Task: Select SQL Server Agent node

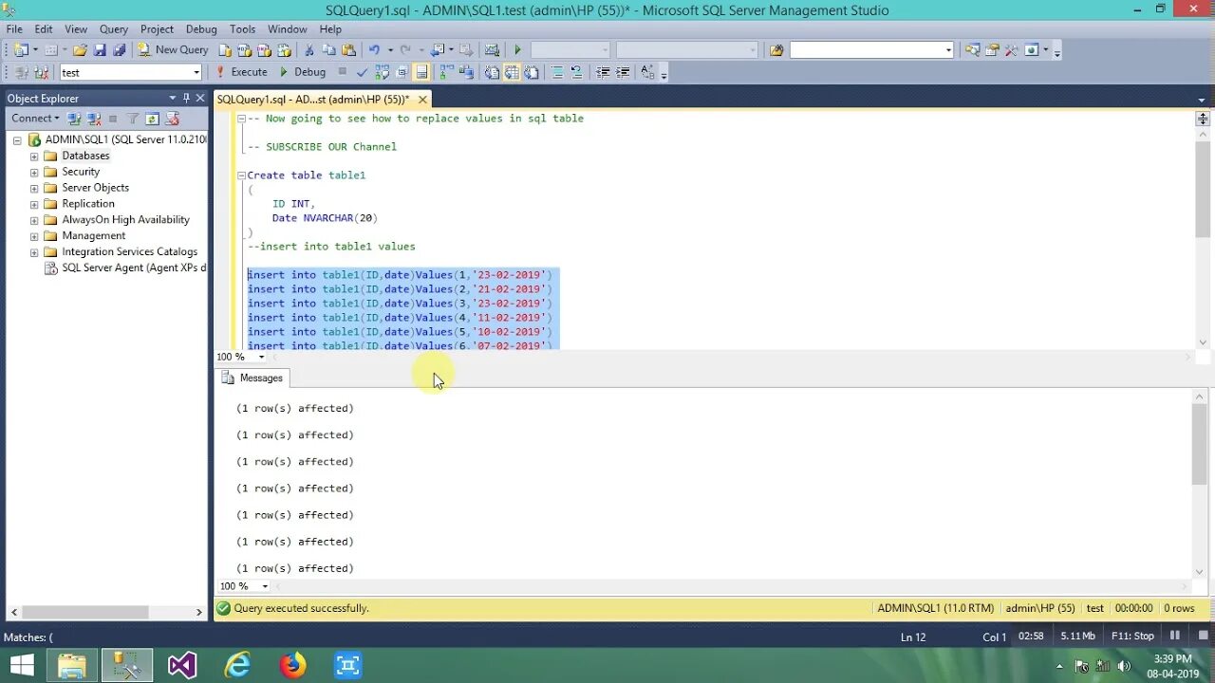Action: (134, 268)
